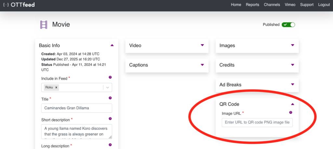Click the purple film strip Movie icon
Screen dimensions: 333x149
44,25
